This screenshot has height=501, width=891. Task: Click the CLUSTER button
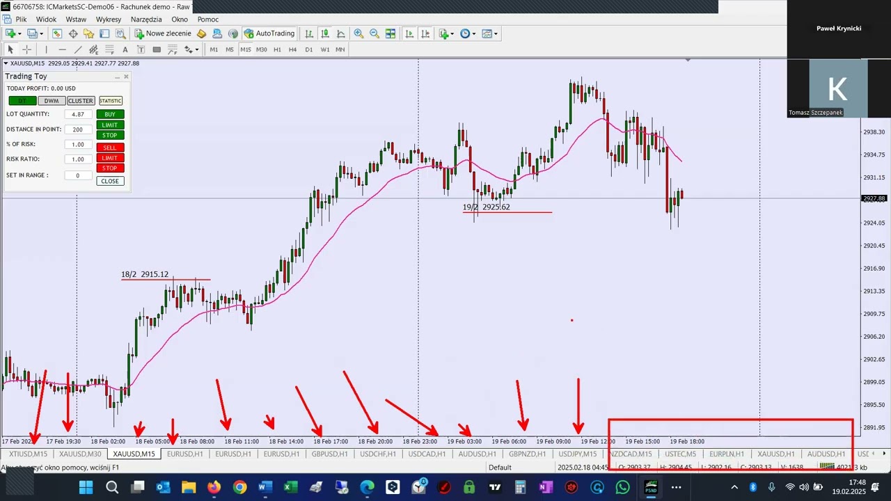[81, 101]
